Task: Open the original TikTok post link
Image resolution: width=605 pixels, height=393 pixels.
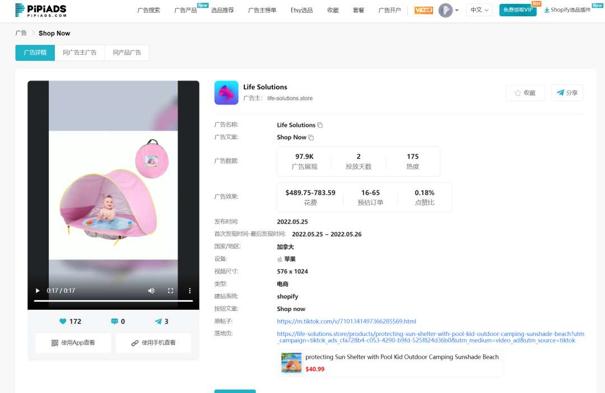Action: point(347,321)
